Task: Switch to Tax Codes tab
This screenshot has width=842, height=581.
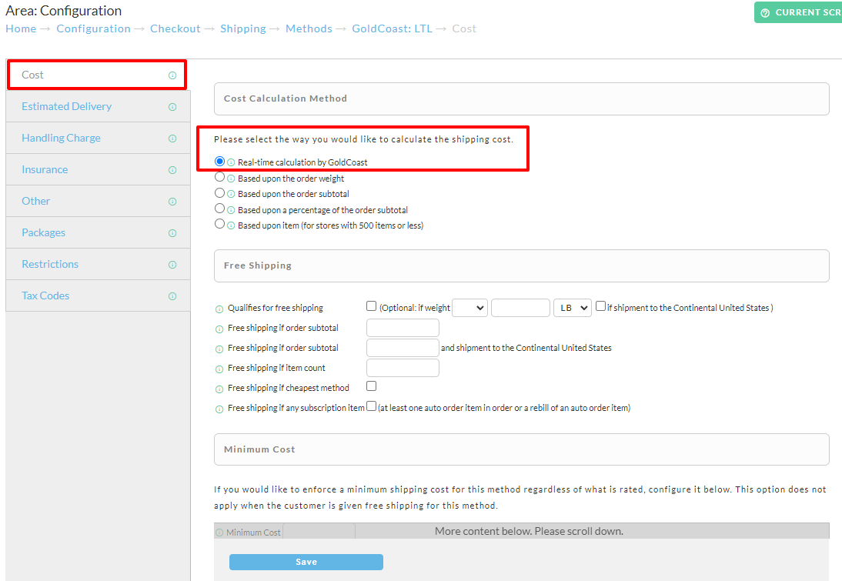Action: (x=99, y=296)
